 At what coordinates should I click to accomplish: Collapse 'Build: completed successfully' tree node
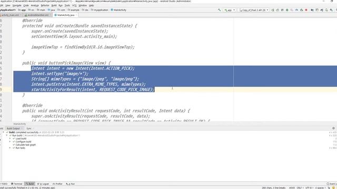[x=3, y=132]
